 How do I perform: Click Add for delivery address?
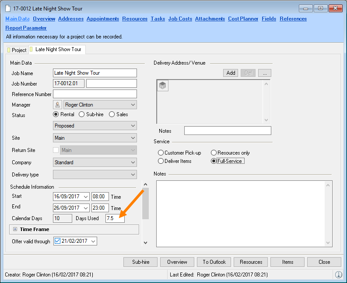[231, 73]
